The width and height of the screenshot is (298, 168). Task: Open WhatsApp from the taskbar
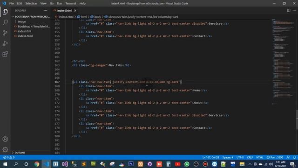click(x=187, y=164)
